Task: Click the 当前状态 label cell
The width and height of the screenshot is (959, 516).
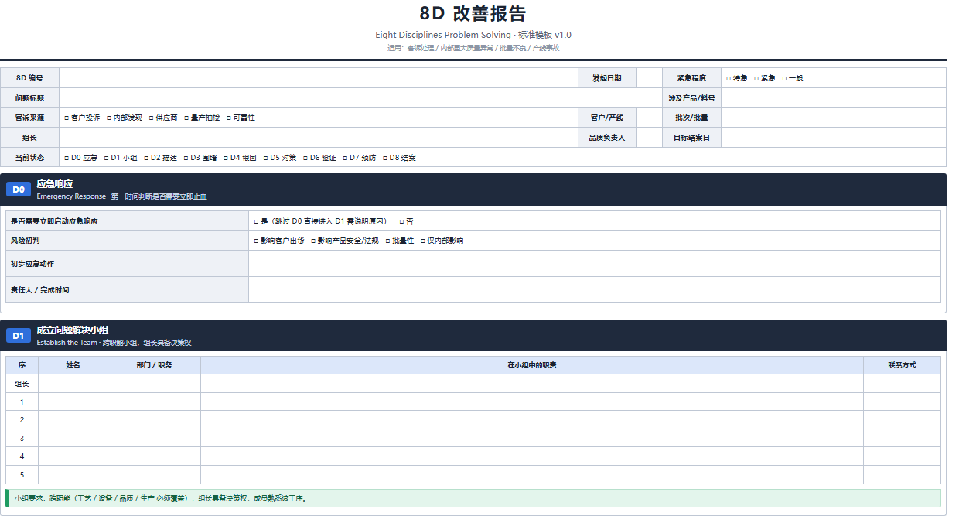Action: point(29,158)
